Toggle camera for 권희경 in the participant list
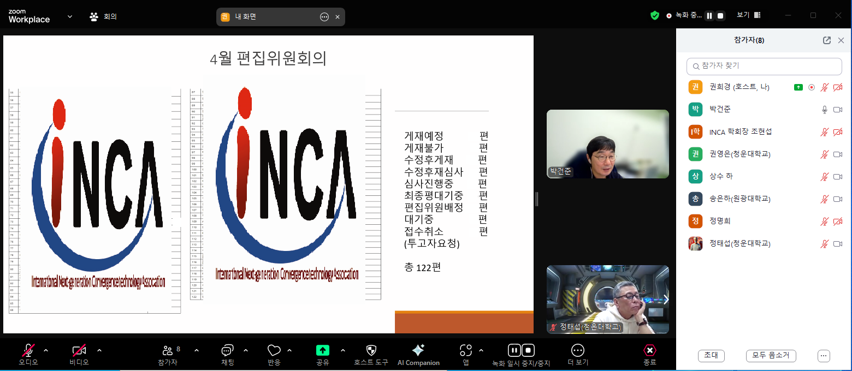This screenshot has width=852, height=371. [838, 87]
